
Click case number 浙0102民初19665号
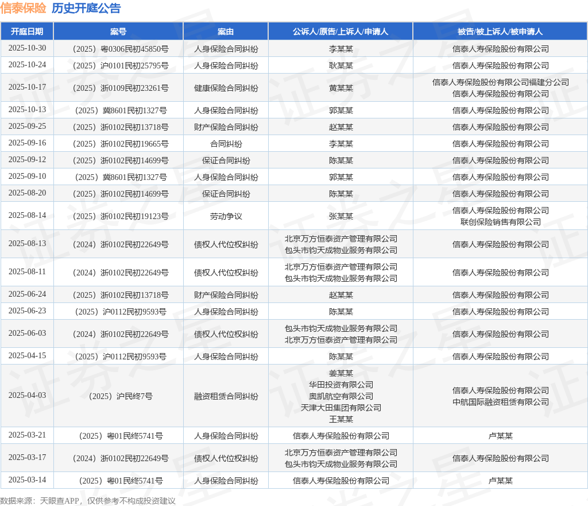tap(121, 144)
